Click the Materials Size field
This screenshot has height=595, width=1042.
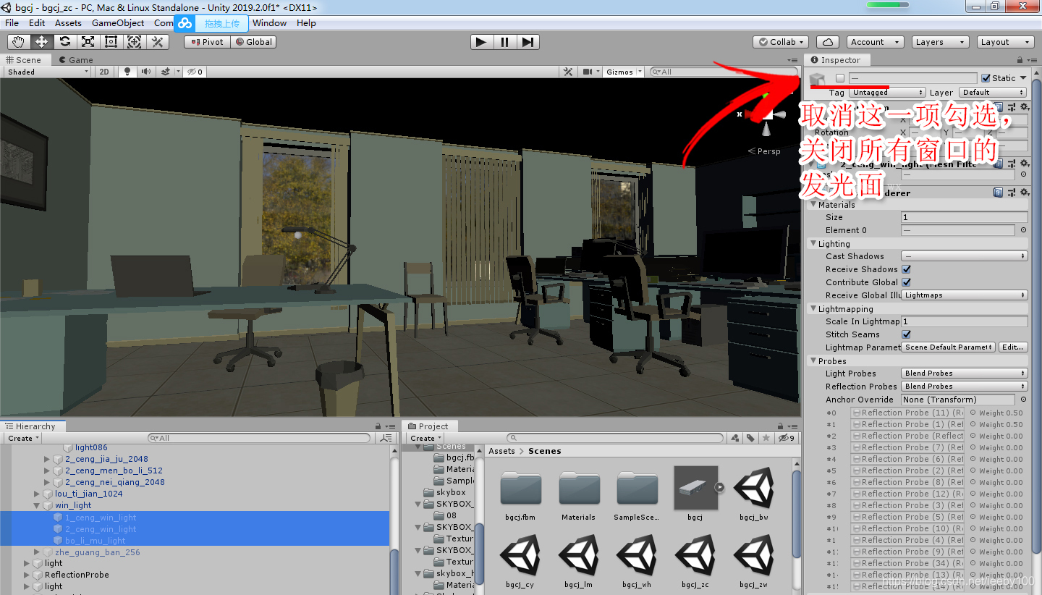[965, 217]
